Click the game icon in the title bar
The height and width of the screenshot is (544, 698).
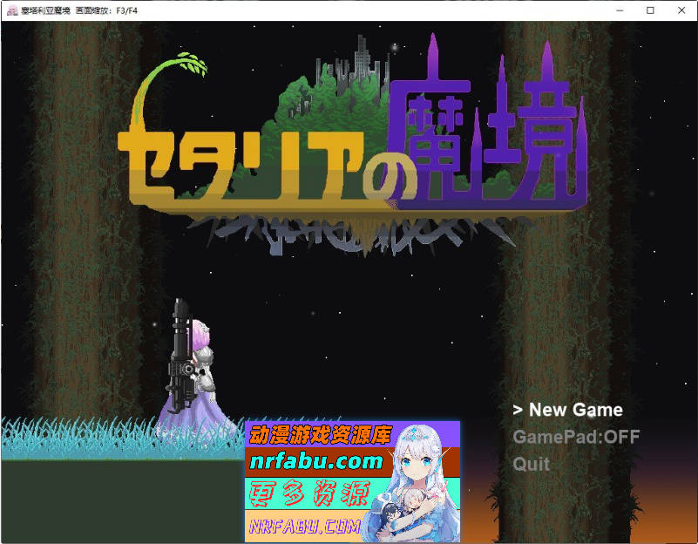pyautogui.click(x=10, y=10)
